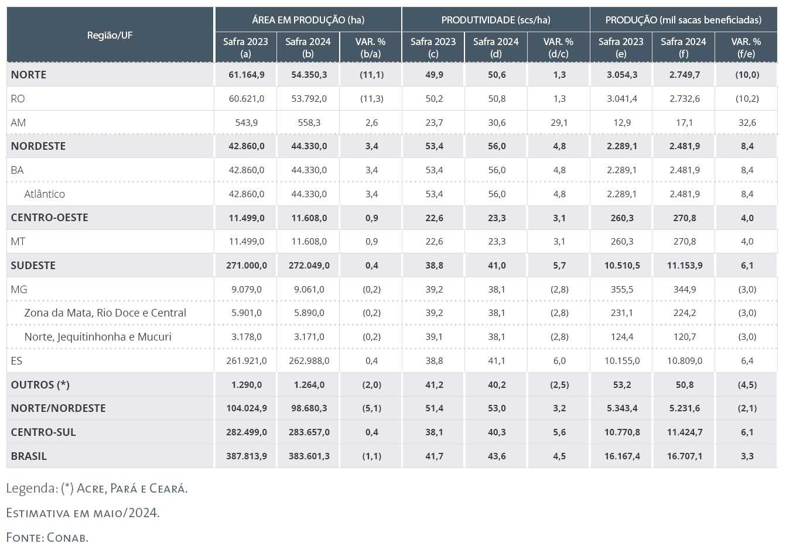Click the Legenda footnote about Acre, Pará e Ceará

(x=97, y=488)
